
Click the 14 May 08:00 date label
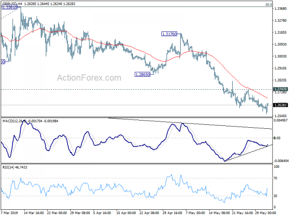click(x=219, y=213)
